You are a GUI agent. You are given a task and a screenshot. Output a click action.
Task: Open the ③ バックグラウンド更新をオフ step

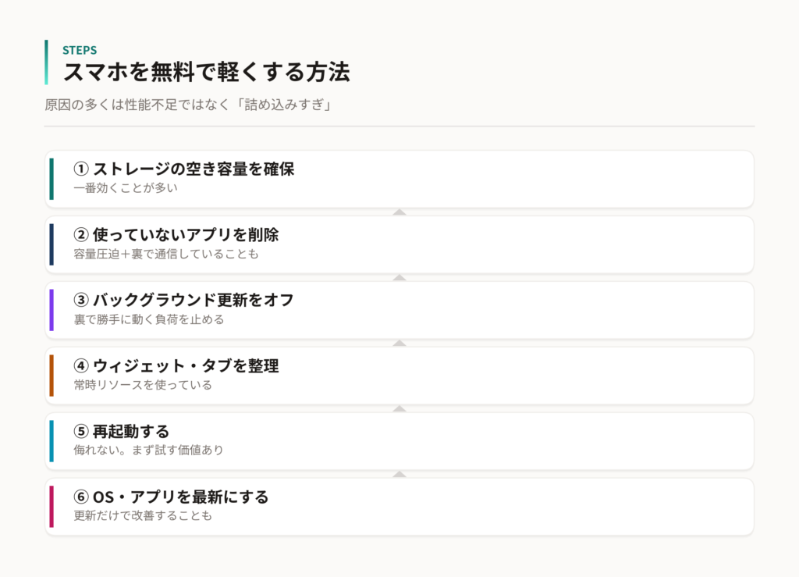click(399, 310)
